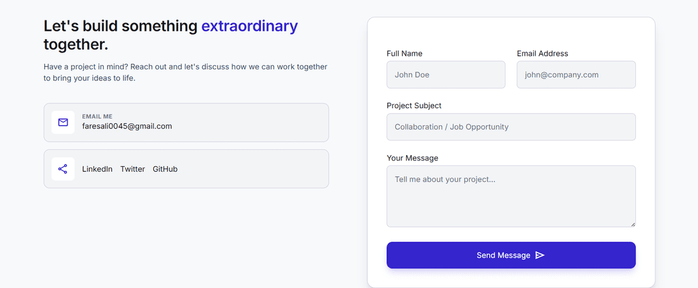Select the Project Subject input field

(x=511, y=127)
